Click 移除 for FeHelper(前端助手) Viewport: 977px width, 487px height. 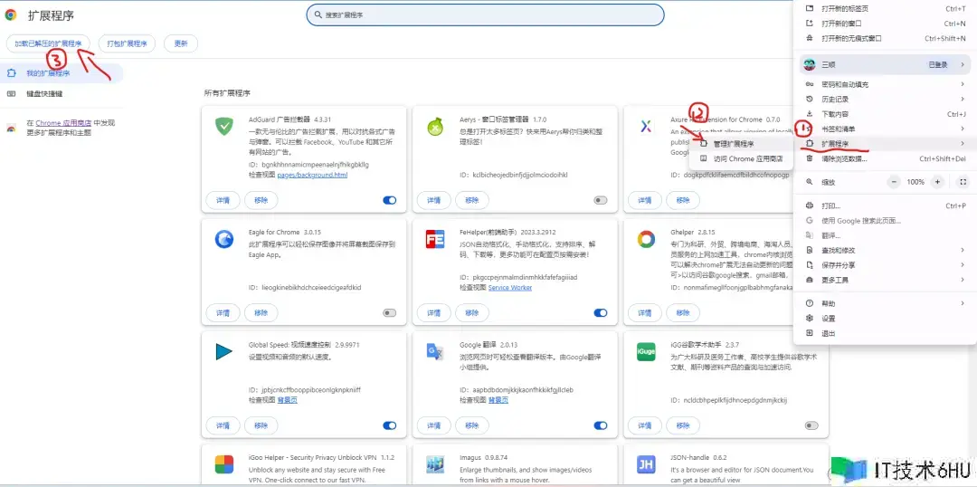click(471, 313)
